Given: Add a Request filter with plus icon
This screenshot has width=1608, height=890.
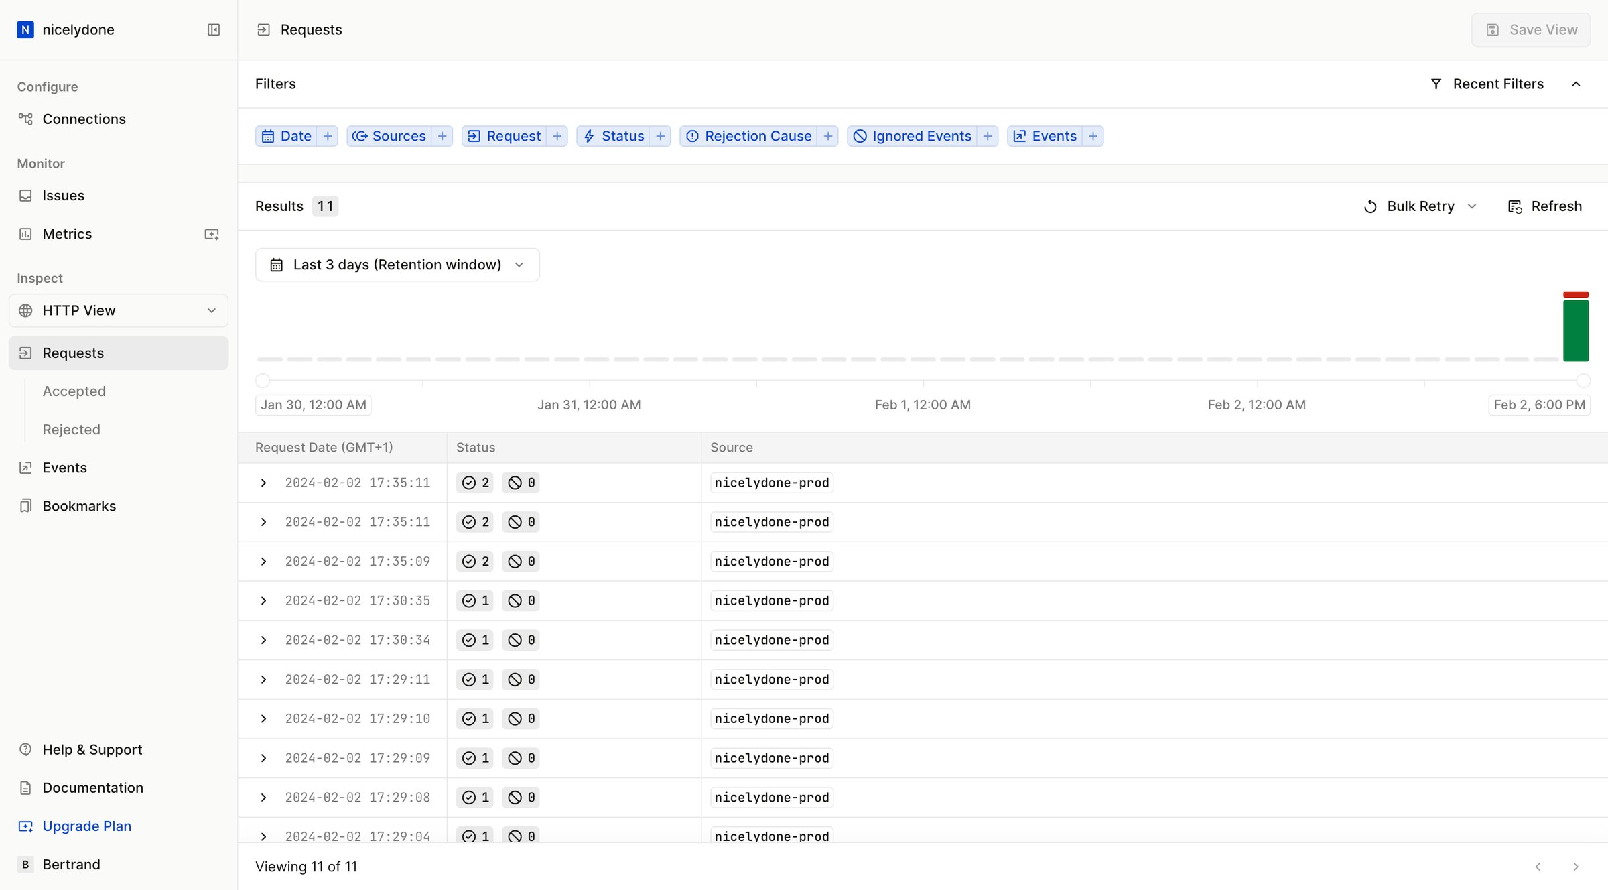Looking at the screenshot, I should coord(557,136).
